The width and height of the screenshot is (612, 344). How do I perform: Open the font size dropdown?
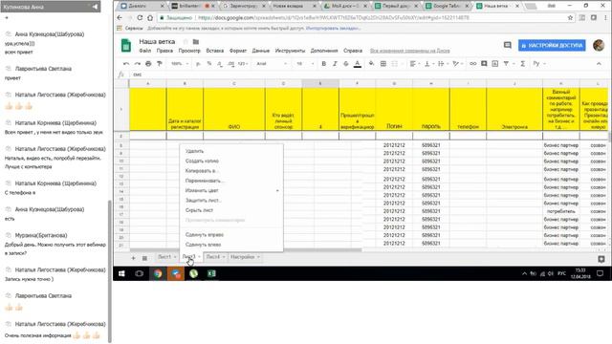click(x=305, y=64)
